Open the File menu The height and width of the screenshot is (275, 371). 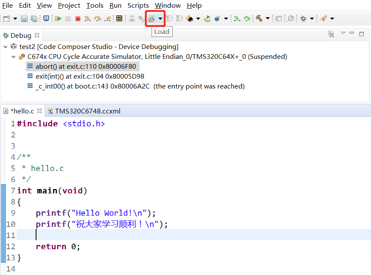tap(7, 6)
